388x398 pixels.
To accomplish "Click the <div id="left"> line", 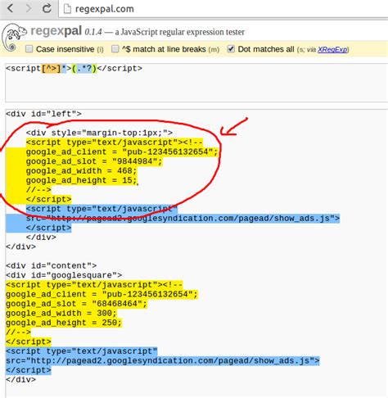I will click(43, 114).
